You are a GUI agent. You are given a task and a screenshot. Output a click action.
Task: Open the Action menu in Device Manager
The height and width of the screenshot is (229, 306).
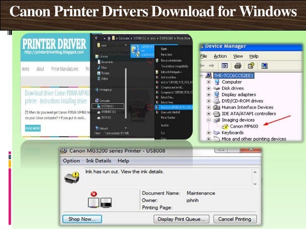click(x=220, y=56)
